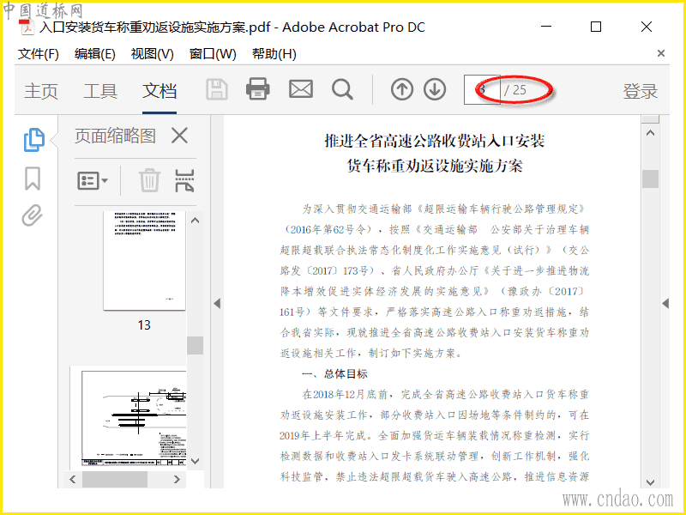The width and height of the screenshot is (686, 515).
Task: Collapse the left navigation pane arrow
Action: tap(217, 303)
